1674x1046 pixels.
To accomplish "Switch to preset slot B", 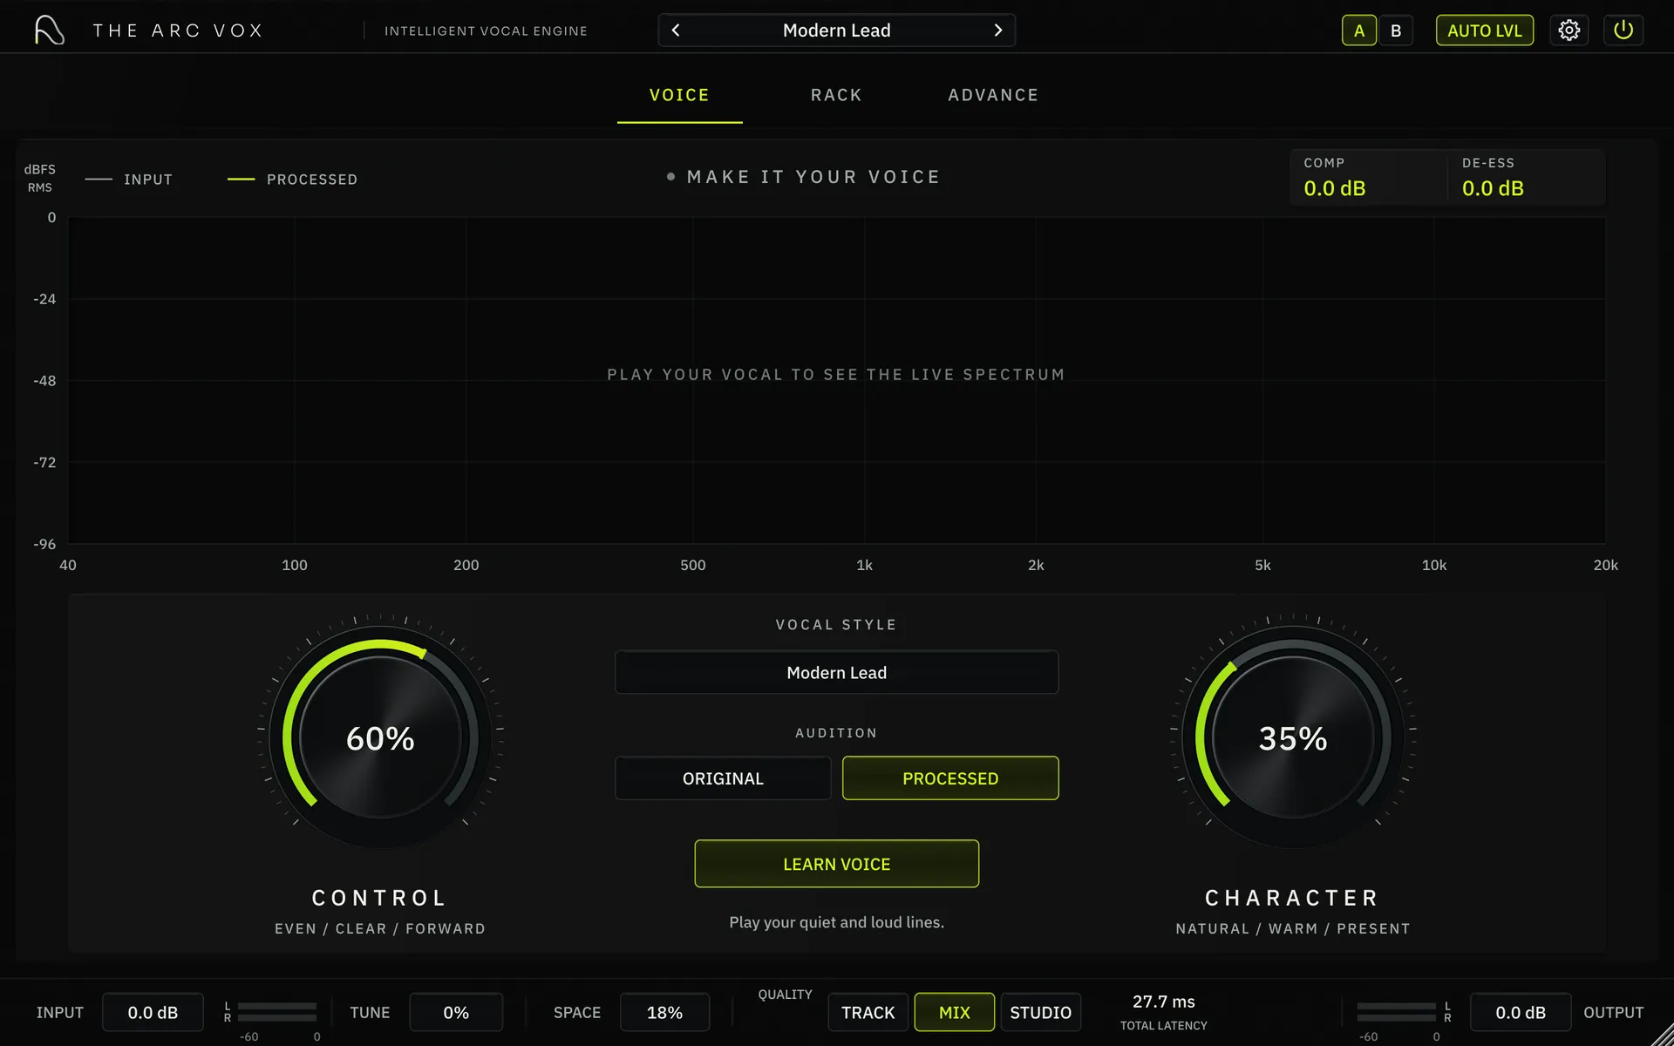I will click(x=1396, y=31).
